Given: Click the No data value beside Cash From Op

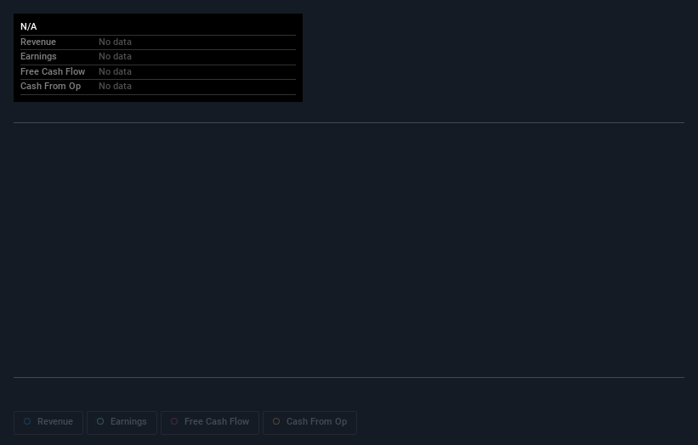Looking at the screenshot, I should point(115,87).
